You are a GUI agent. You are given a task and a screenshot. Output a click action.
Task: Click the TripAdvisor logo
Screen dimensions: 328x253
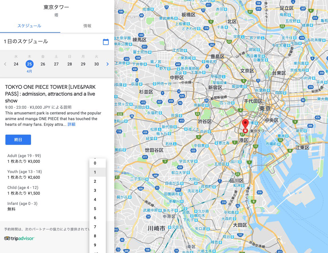19,238
